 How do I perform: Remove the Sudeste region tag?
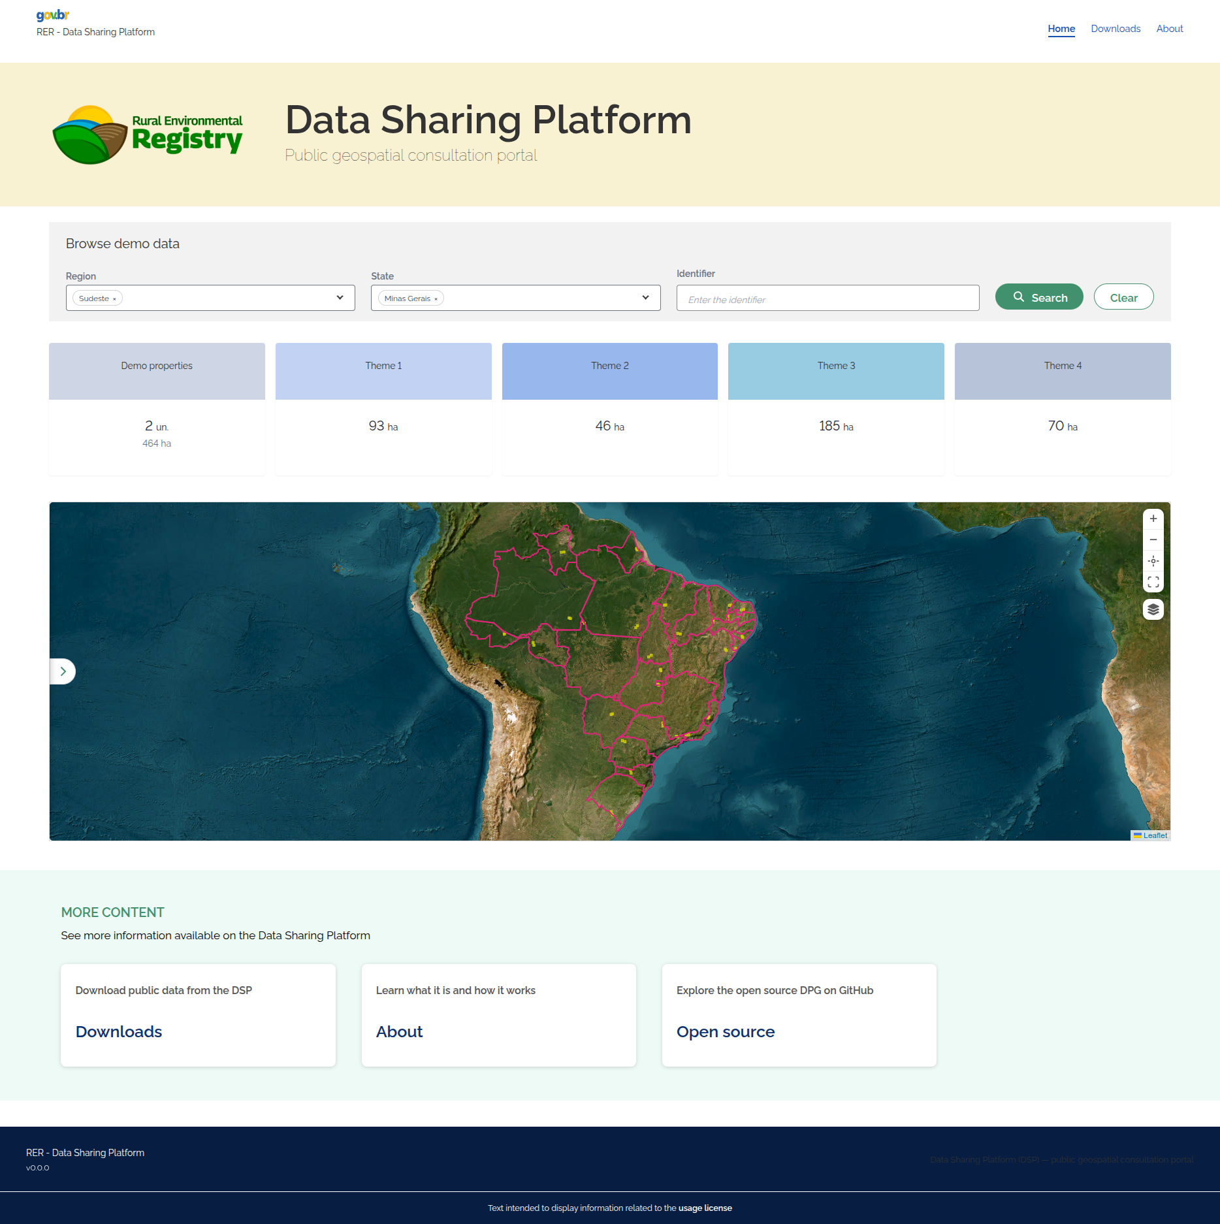coord(114,299)
